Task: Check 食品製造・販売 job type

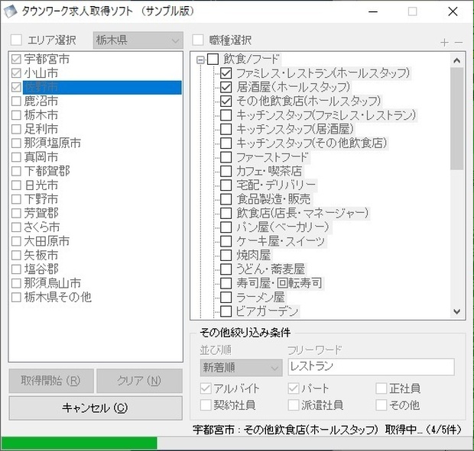Action: tap(226, 199)
